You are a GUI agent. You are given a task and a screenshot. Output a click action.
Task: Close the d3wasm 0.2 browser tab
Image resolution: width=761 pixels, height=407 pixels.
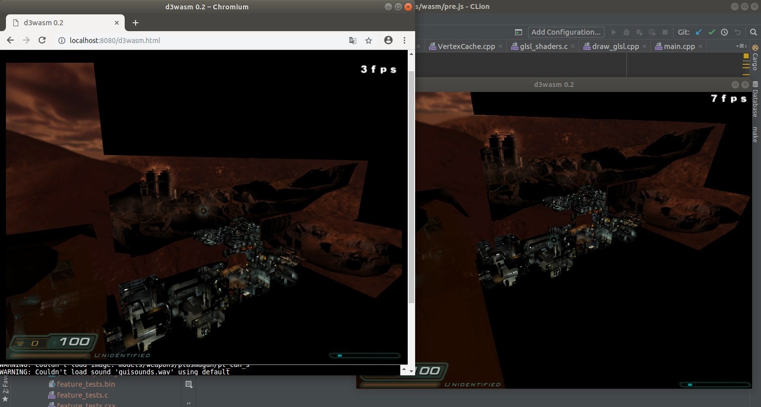117,23
